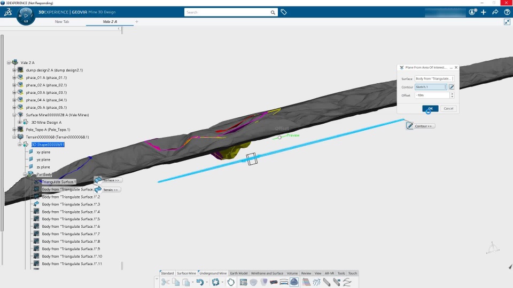
Task: Click the search magnifier icon
Action: coord(273,12)
